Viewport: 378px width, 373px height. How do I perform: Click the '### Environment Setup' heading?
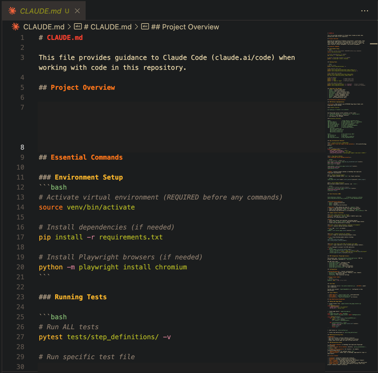pos(81,177)
